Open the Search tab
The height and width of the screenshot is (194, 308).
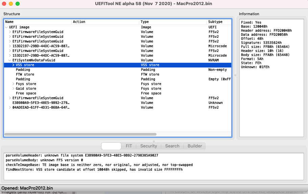(172, 146)
